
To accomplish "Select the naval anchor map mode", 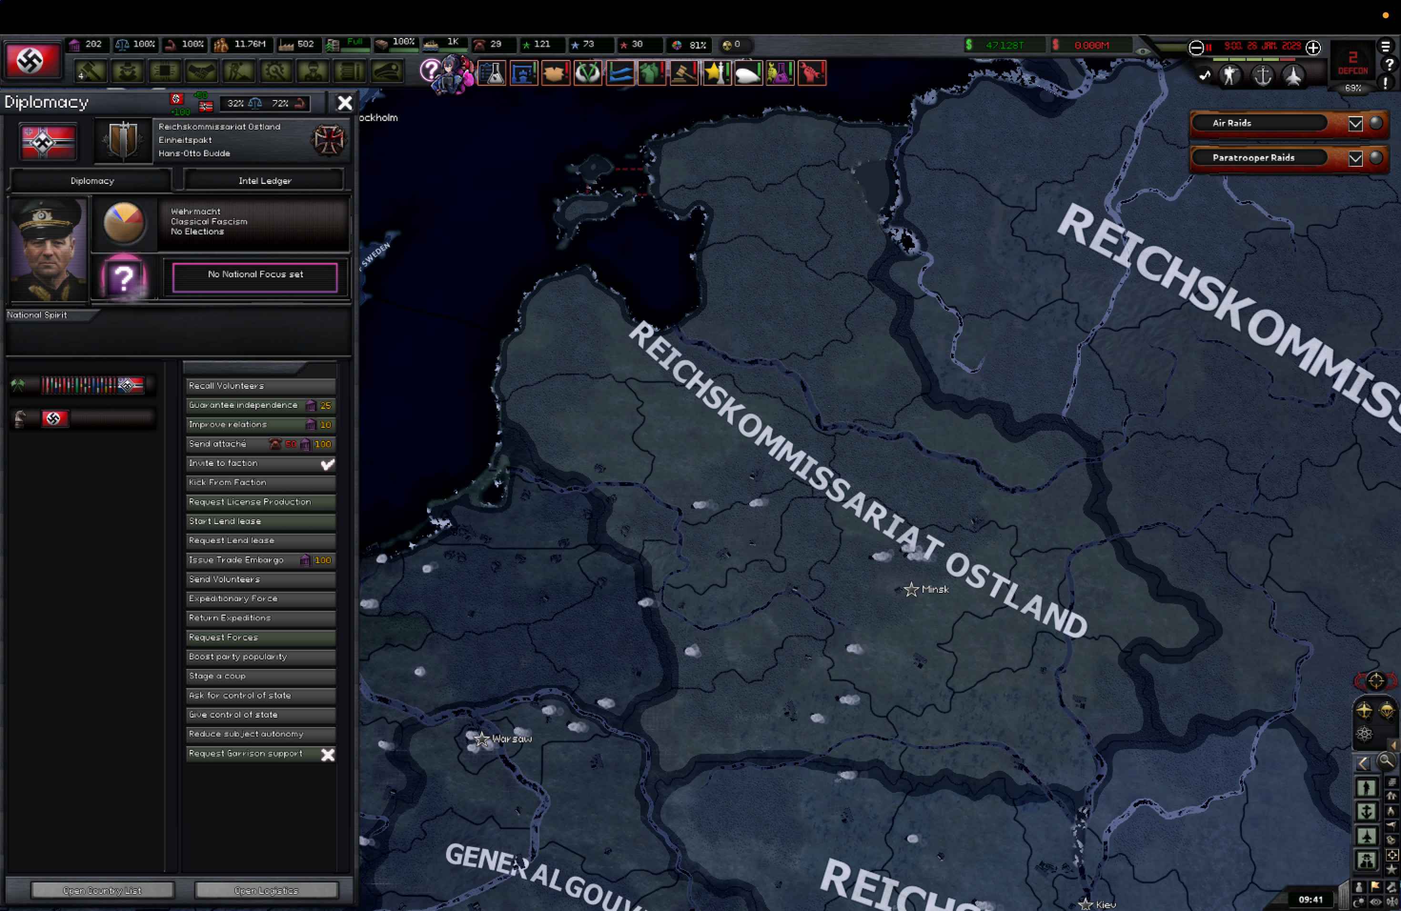I will tap(1366, 811).
